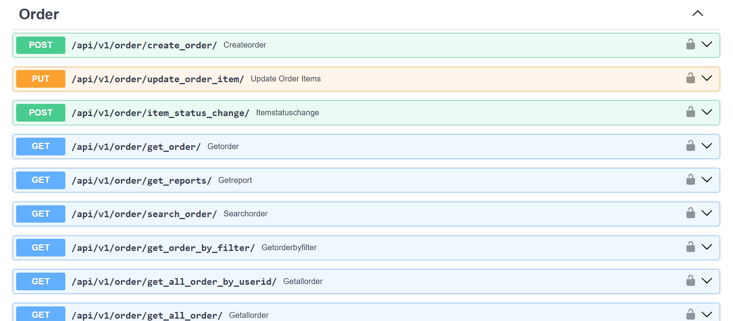Screen dimensions: 733x321
Task: Click the POST badge for create_order
Action: 41,45
